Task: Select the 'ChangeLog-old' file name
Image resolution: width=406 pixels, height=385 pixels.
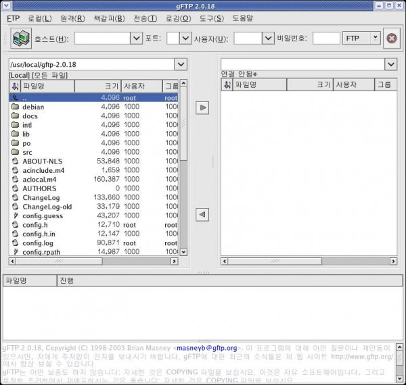Action: 47,207
